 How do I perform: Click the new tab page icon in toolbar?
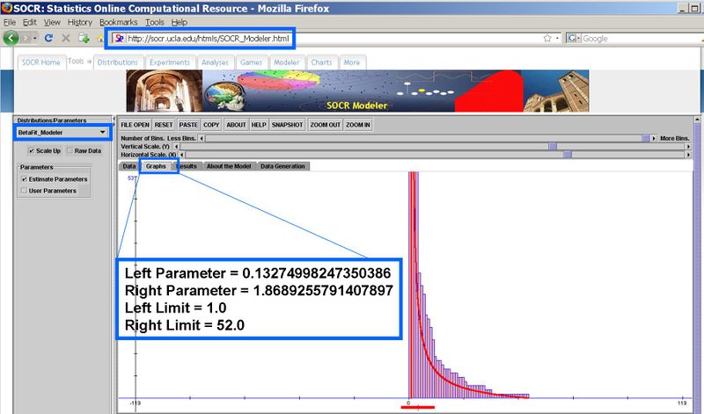pyautogui.click(x=84, y=38)
